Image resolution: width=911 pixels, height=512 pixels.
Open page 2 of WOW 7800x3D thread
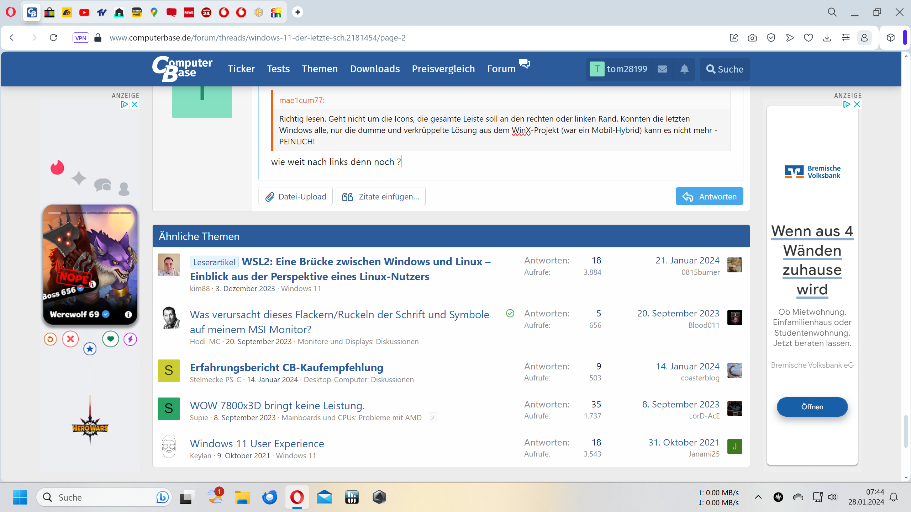(433, 418)
